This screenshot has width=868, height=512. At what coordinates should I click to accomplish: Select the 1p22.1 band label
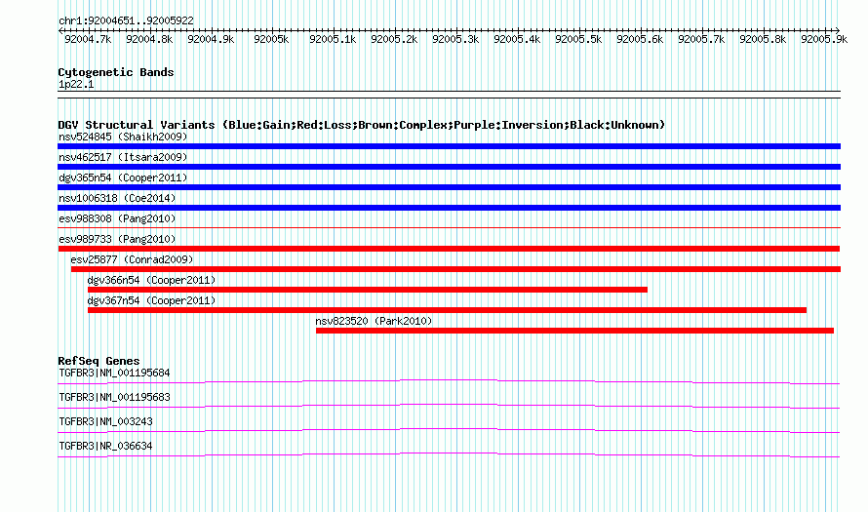[76, 85]
